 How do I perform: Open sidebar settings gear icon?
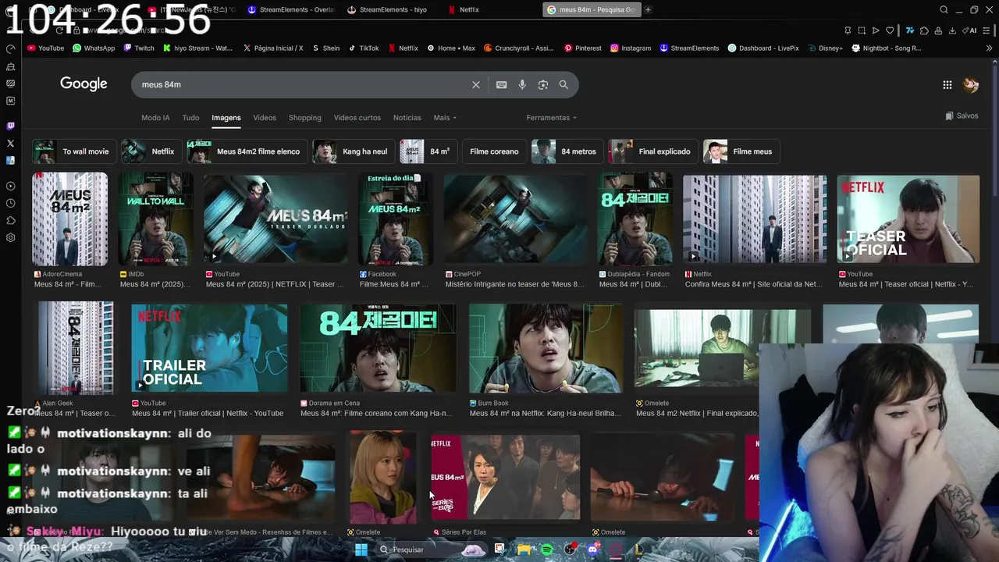[x=10, y=237]
